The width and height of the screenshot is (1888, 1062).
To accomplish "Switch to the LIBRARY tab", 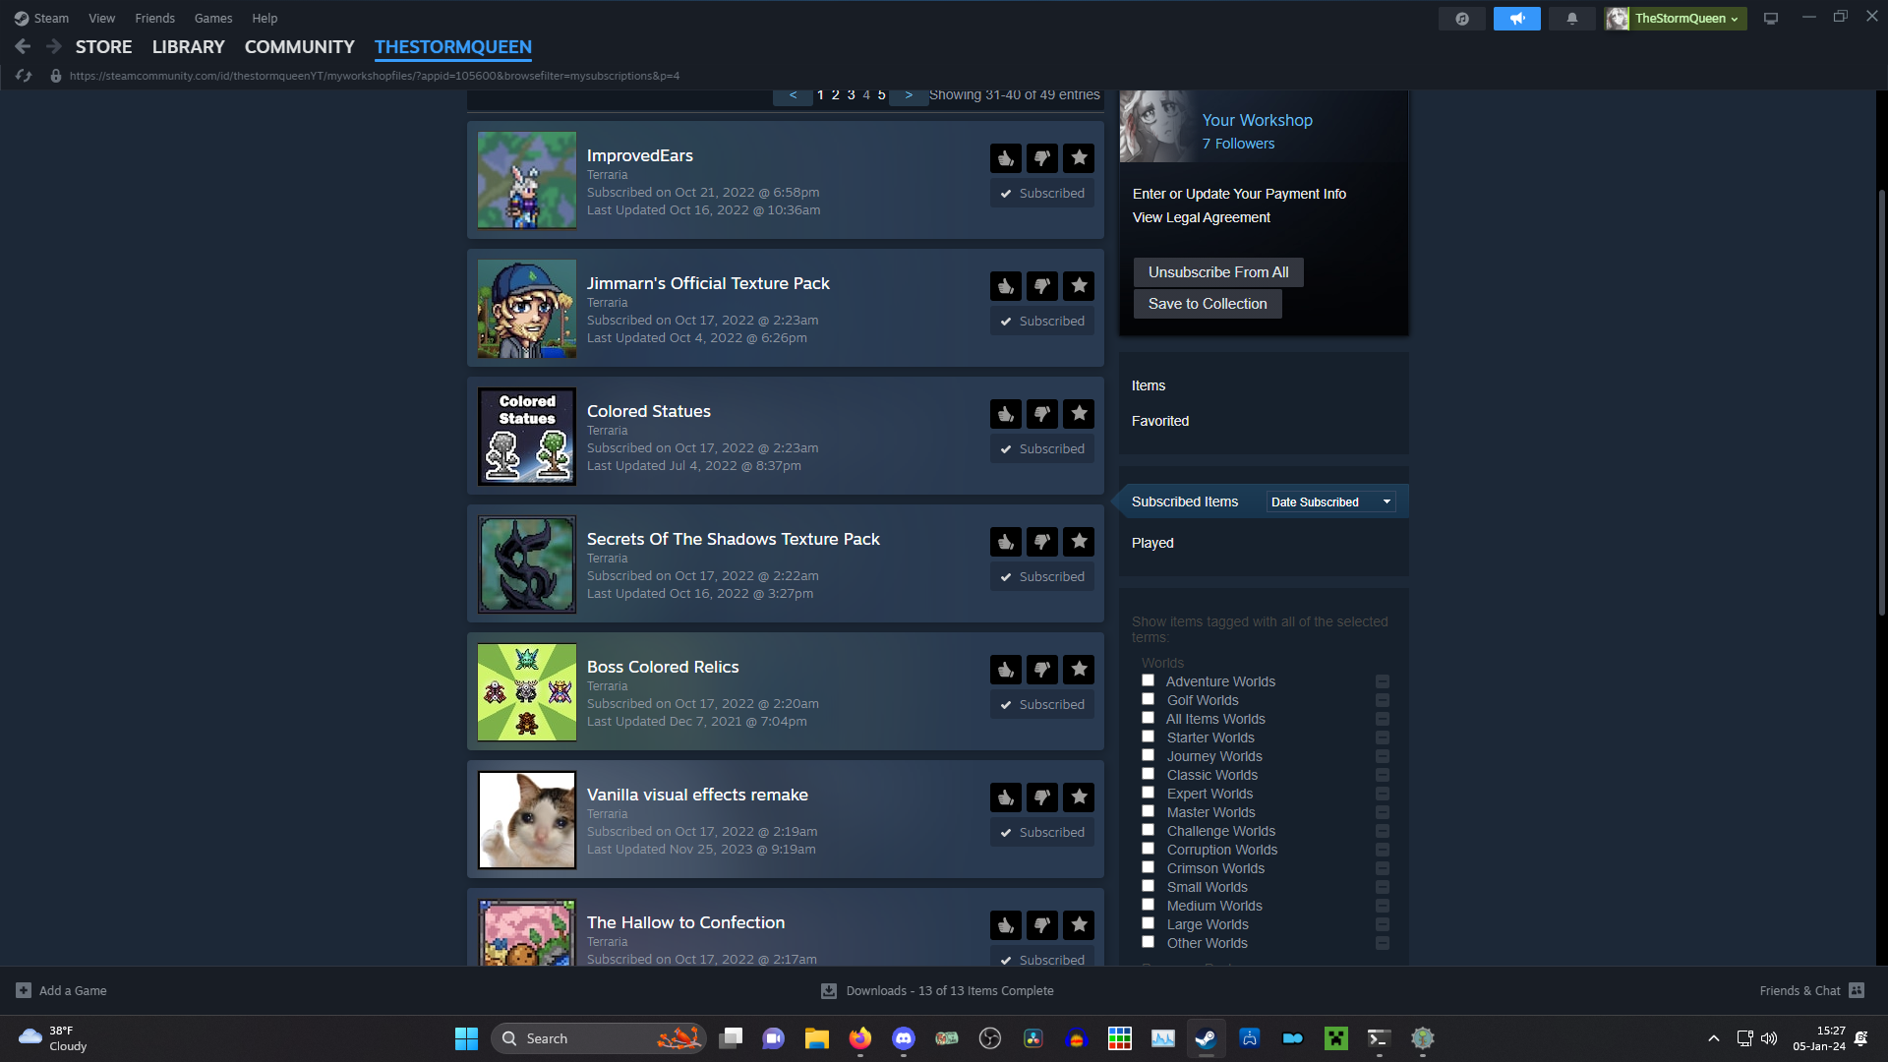I will [x=188, y=47].
